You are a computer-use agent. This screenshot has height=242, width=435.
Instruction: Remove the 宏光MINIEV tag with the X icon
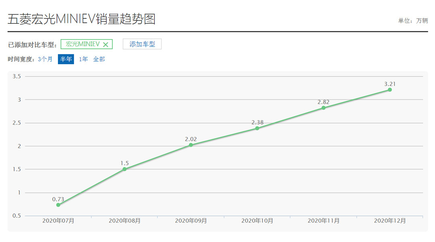coord(106,44)
